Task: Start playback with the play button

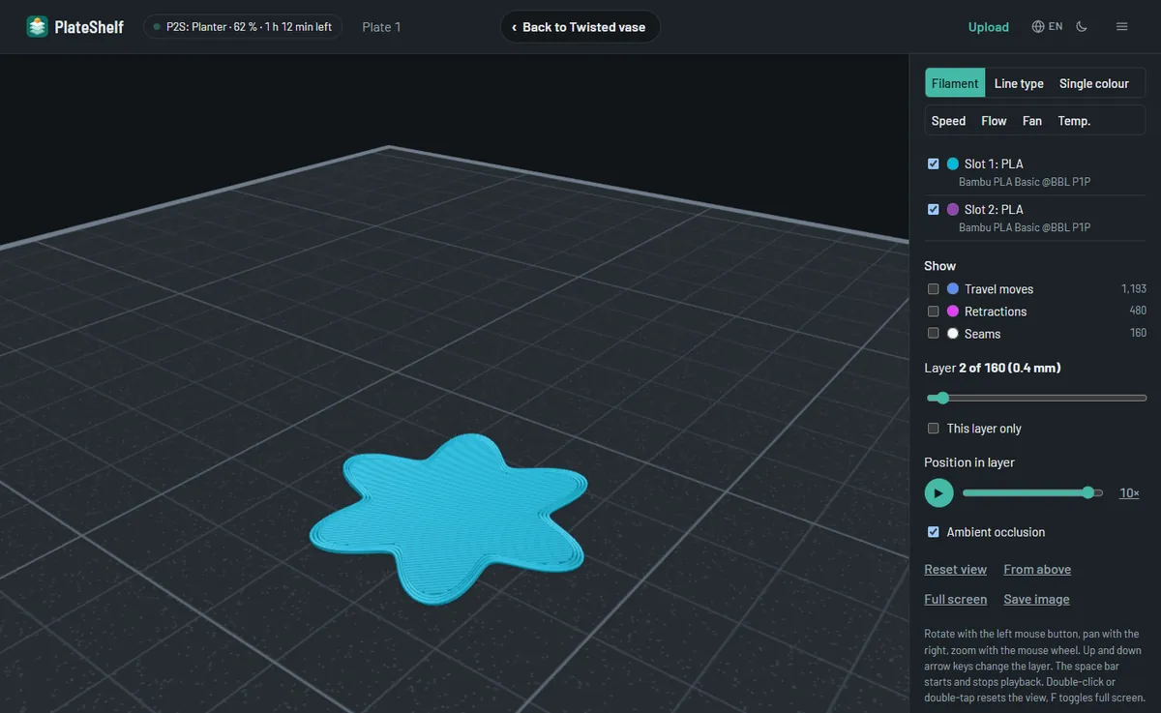Action: pos(938,492)
